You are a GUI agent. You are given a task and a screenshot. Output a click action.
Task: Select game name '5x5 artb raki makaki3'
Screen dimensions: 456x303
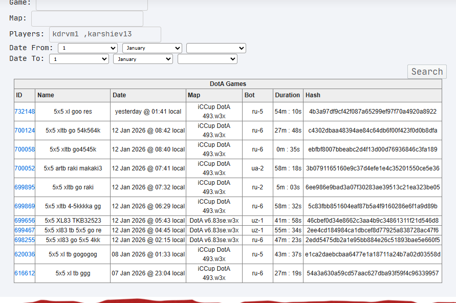click(x=73, y=168)
